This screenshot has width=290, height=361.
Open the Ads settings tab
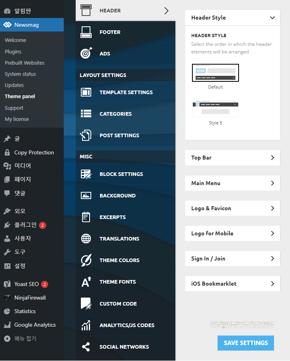coord(125,53)
